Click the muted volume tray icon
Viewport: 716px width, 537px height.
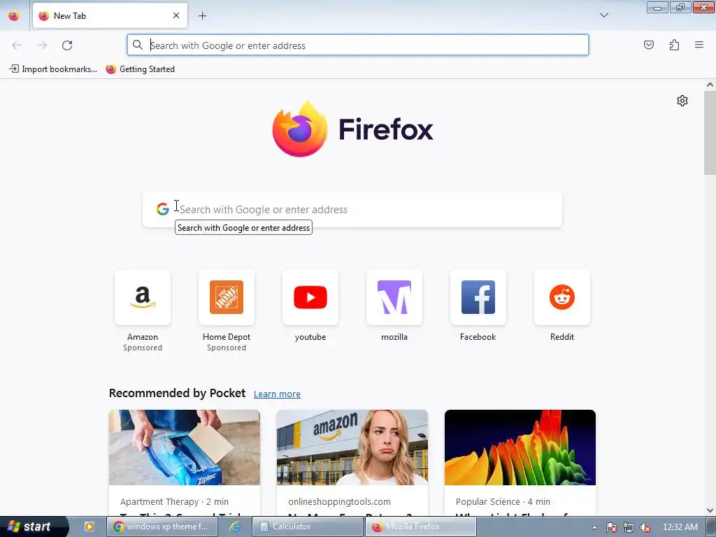point(645,527)
